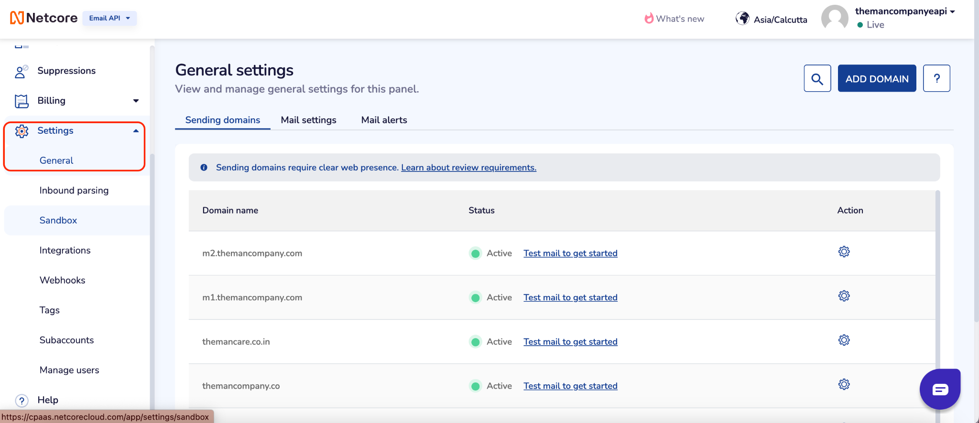The image size is (979, 423).
Task: Click the Live status indicator
Action: [870, 25]
